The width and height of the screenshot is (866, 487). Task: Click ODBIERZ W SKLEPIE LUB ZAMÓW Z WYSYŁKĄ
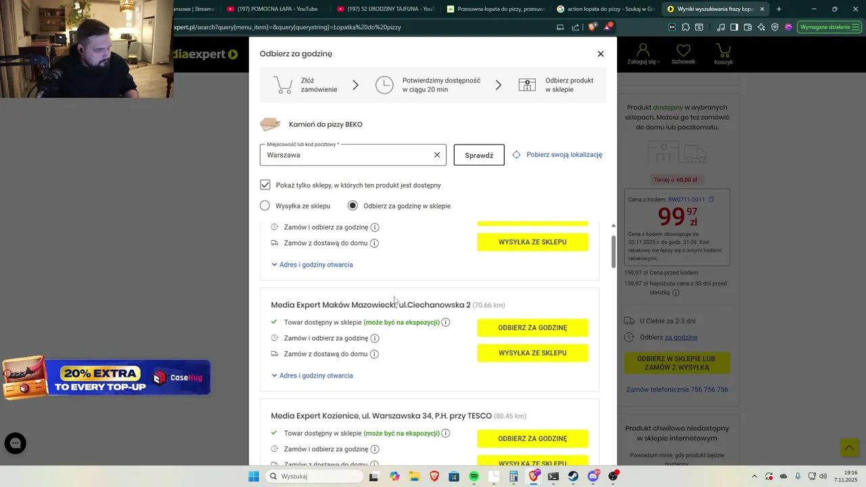tap(676, 363)
